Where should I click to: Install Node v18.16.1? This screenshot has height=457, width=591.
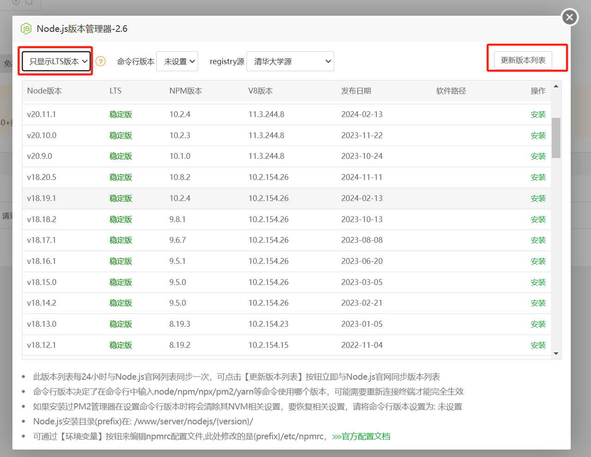pyautogui.click(x=538, y=261)
